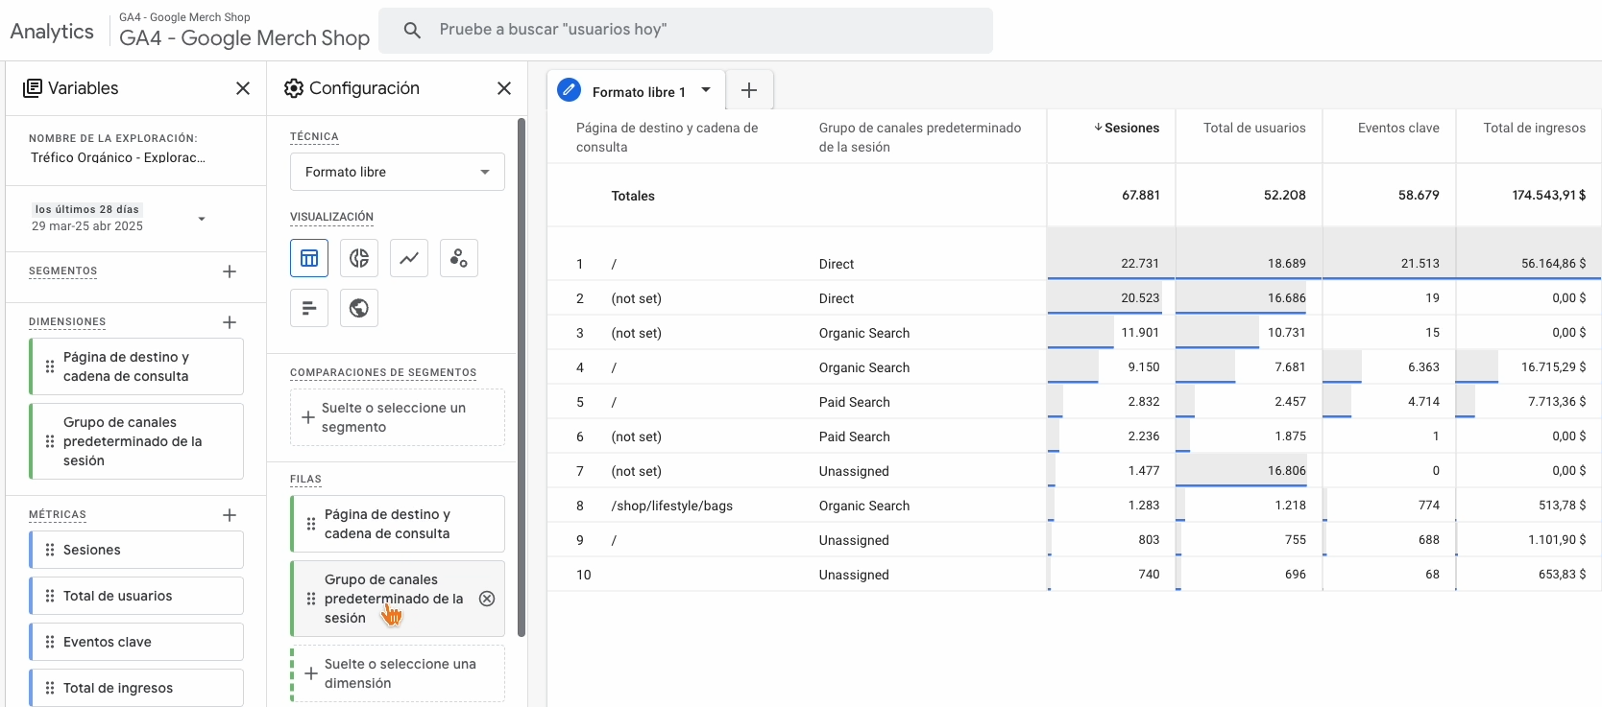Pick the scatter plot visualization icon
Viewport: 1602px width, 707px height.
pos(459,258)
